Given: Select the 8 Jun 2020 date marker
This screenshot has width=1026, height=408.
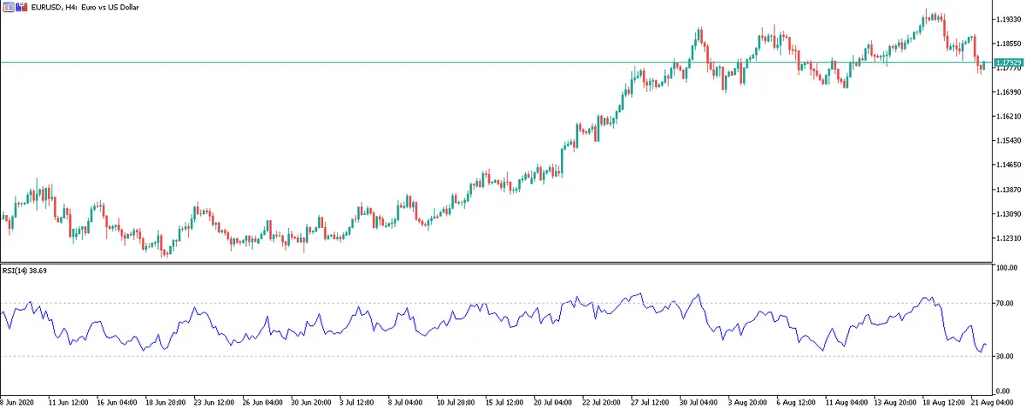Looking at the screenshot, I should [x=17, y=401].
